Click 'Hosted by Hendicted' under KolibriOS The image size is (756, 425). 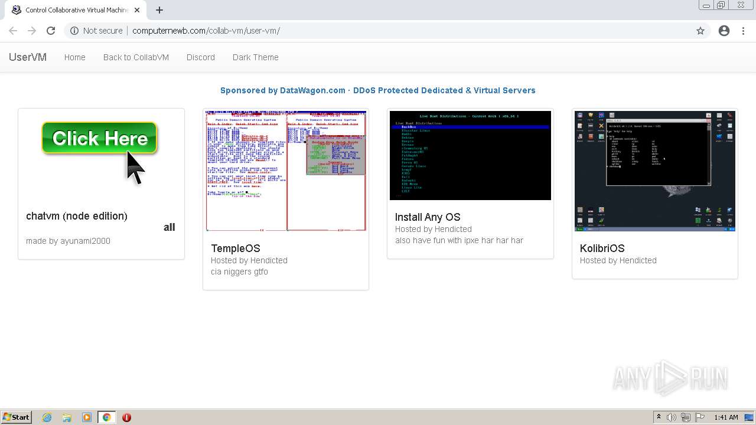point(618,260)
